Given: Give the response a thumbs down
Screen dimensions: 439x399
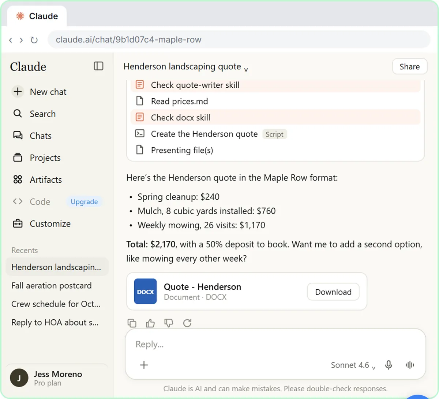Looking at the screenshot, I should tap(169, 323).
